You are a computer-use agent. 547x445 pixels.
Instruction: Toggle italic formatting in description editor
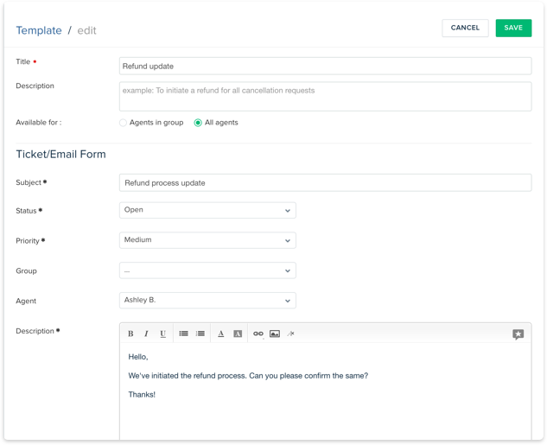[146, 334]
